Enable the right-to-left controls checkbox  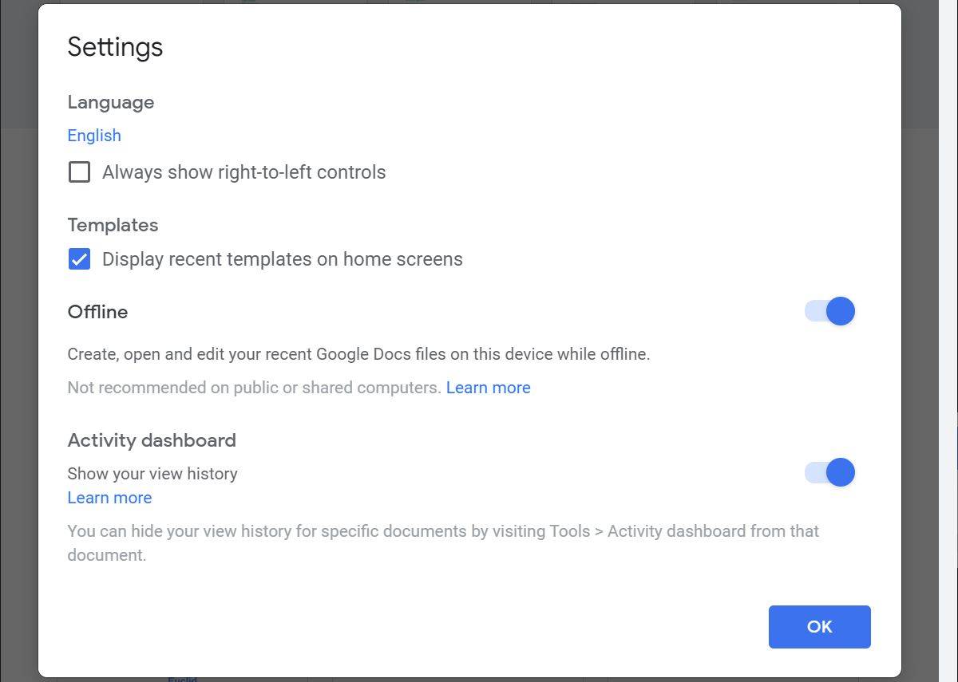[79, 171]
